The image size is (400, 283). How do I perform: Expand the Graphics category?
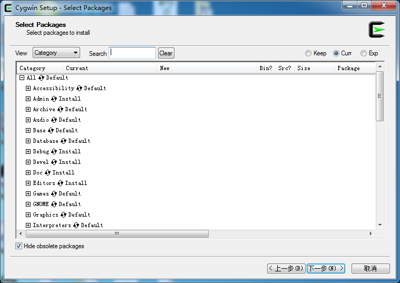[x=28, y=215]
